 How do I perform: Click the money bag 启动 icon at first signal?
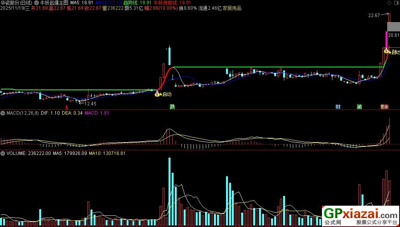(x=157, y=93)
